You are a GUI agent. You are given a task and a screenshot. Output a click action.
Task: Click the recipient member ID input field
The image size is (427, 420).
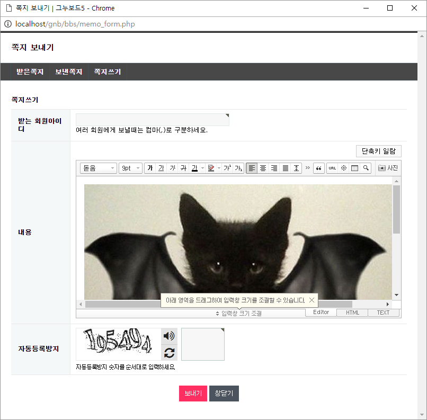(152, 120)
